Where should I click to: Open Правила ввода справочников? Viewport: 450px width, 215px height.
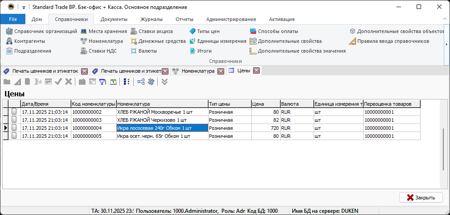(389, 41)
